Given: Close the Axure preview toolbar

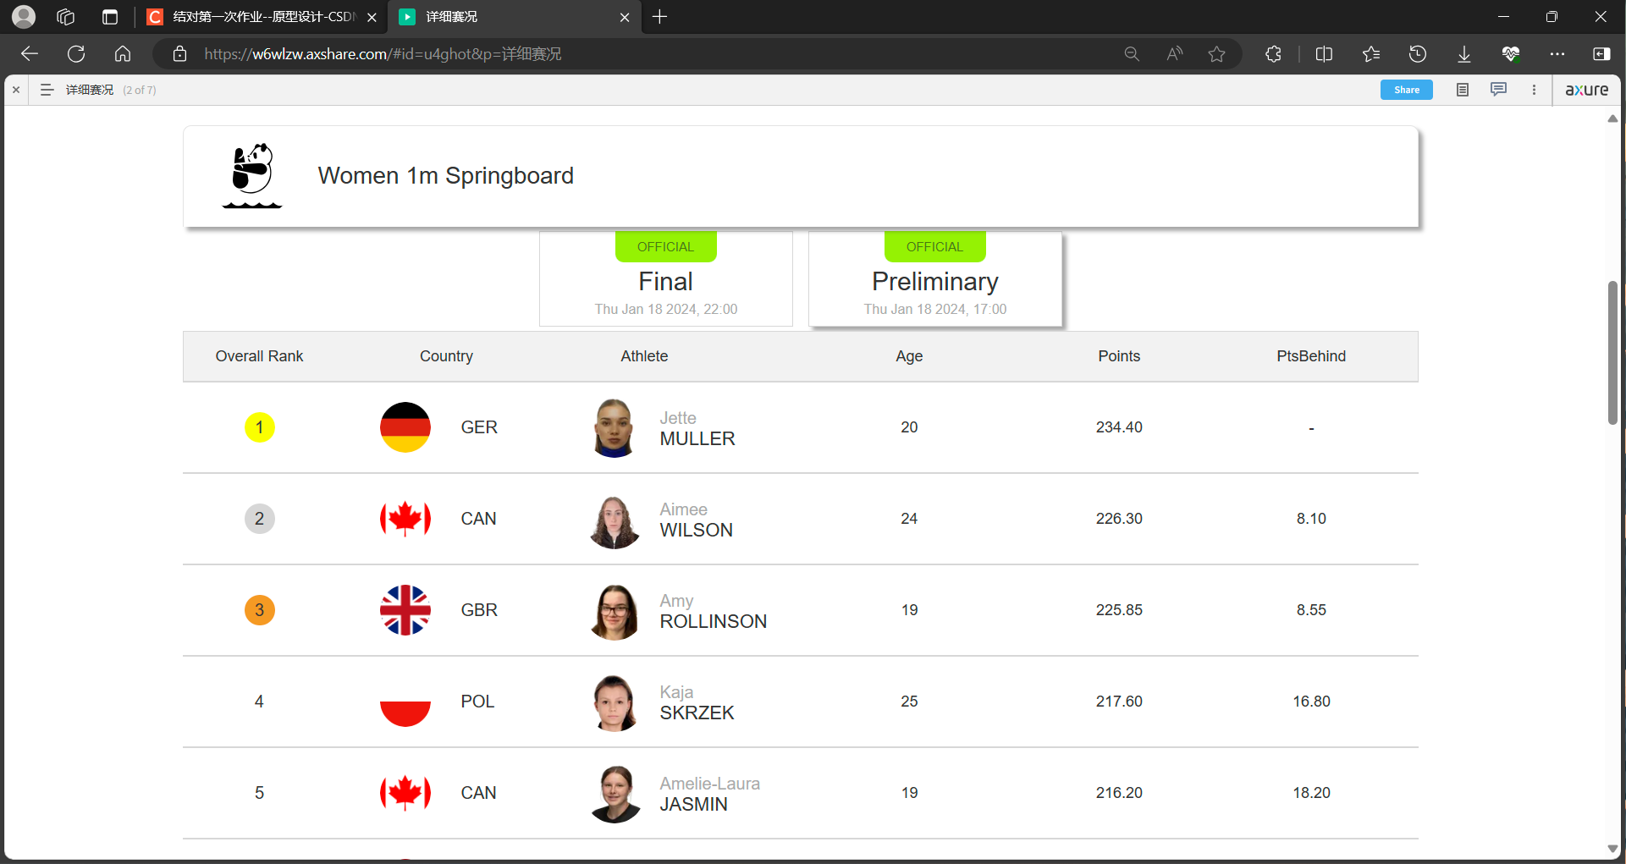Looking at the screenshot, I should pos(16,90).
